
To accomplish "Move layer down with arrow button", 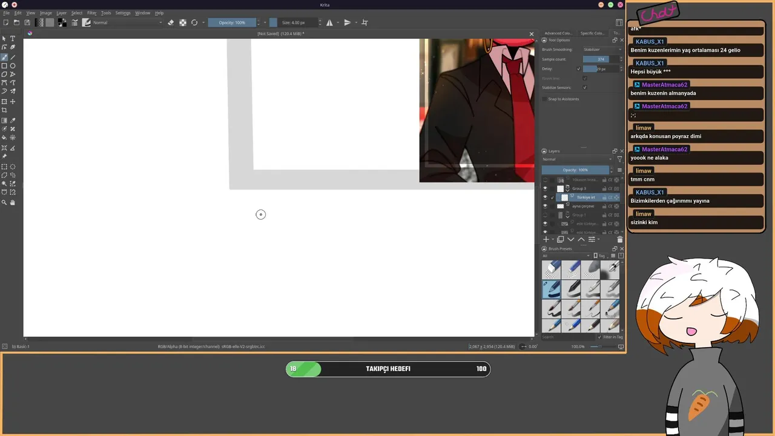I will coord(570,239).
